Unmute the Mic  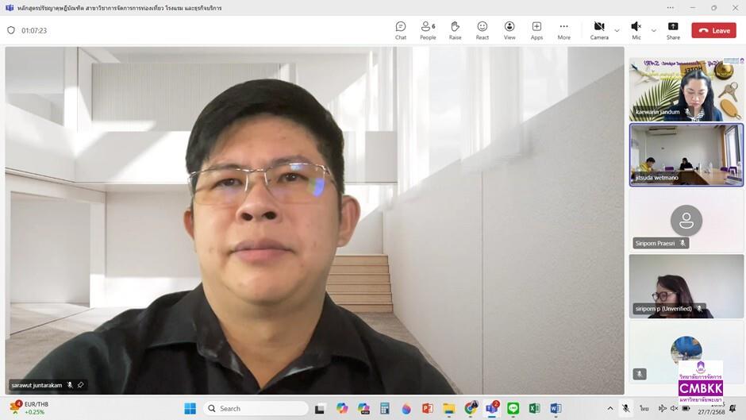coord(636,30)
